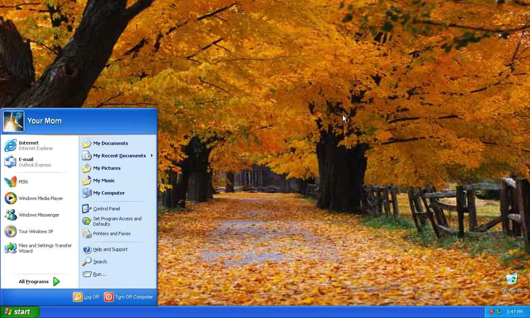Click Safely Remove Hardware tray icon
530x318 pixels.
(499, 312)
